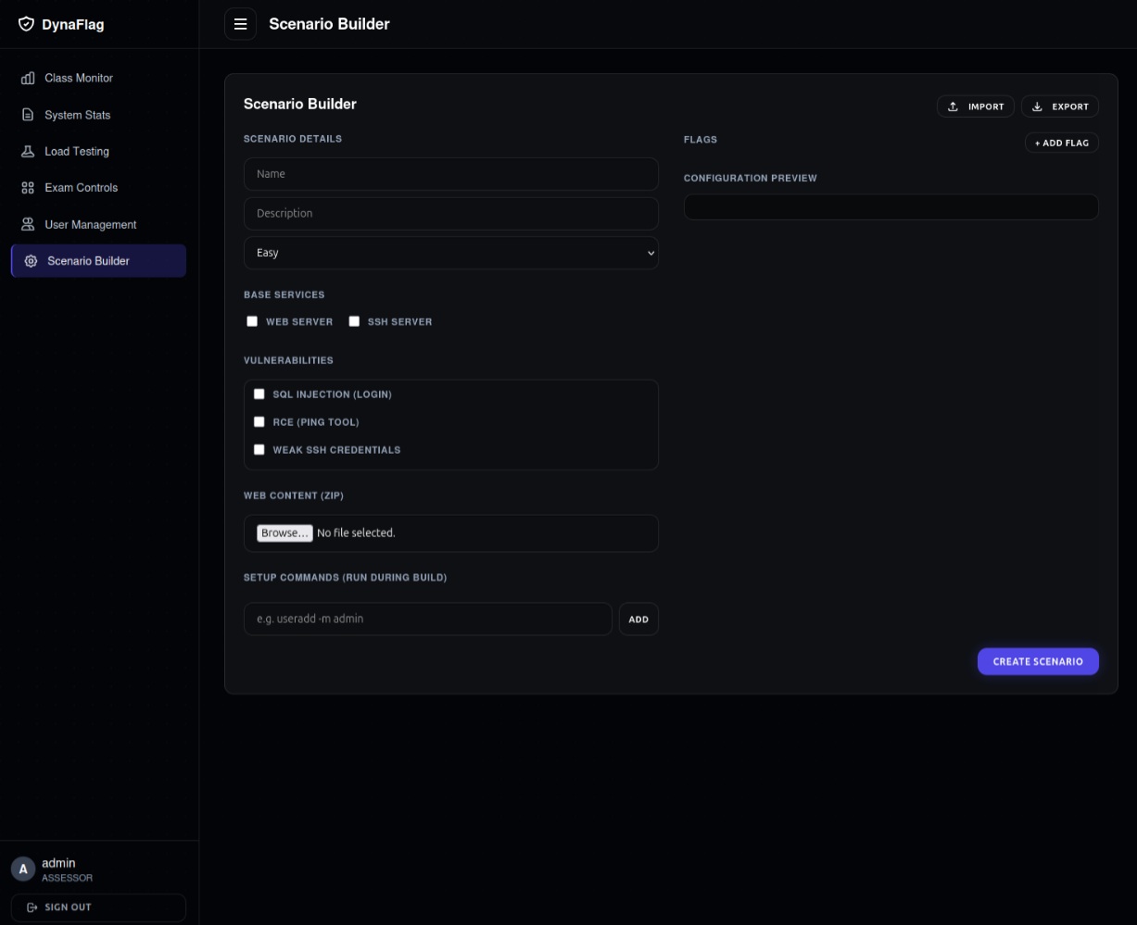
Task: Click the Scenario Builder gear icon
Action: [x=31, y=261]
